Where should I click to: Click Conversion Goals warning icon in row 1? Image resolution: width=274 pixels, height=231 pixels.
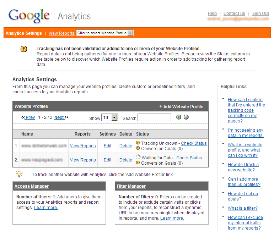pos(138,148)
